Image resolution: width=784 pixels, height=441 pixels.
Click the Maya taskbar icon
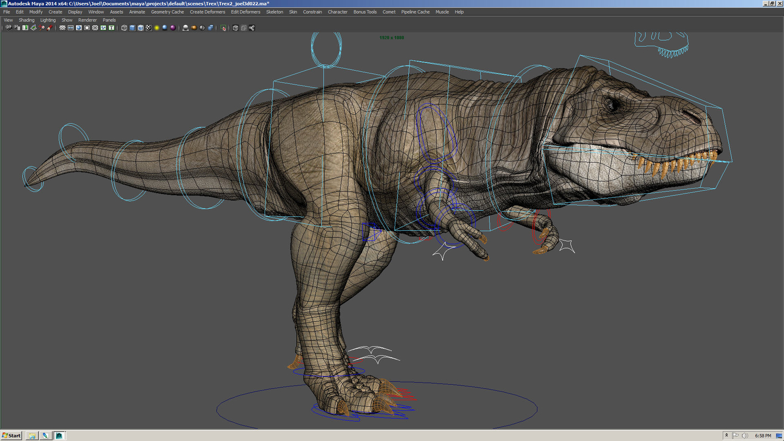(59, 435)
